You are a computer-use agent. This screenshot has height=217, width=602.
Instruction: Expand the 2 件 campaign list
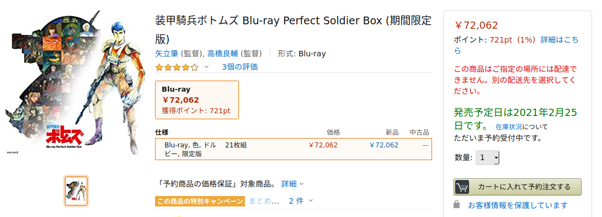301,201
